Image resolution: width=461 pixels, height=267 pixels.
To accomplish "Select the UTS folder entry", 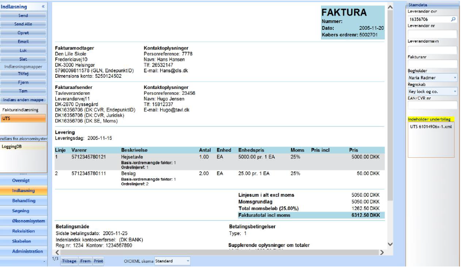I will [23, 118].
